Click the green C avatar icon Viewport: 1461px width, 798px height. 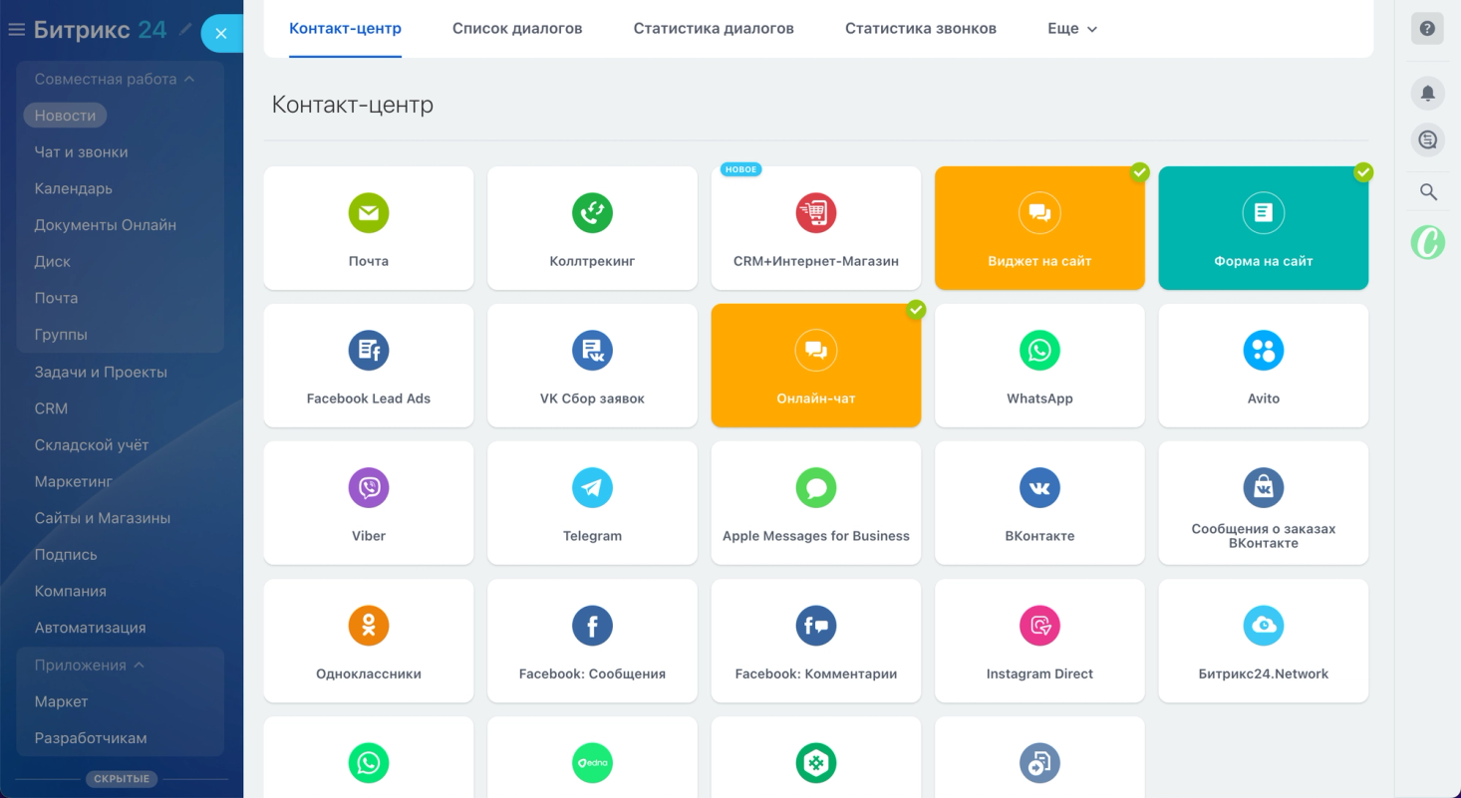point(1427,242)
